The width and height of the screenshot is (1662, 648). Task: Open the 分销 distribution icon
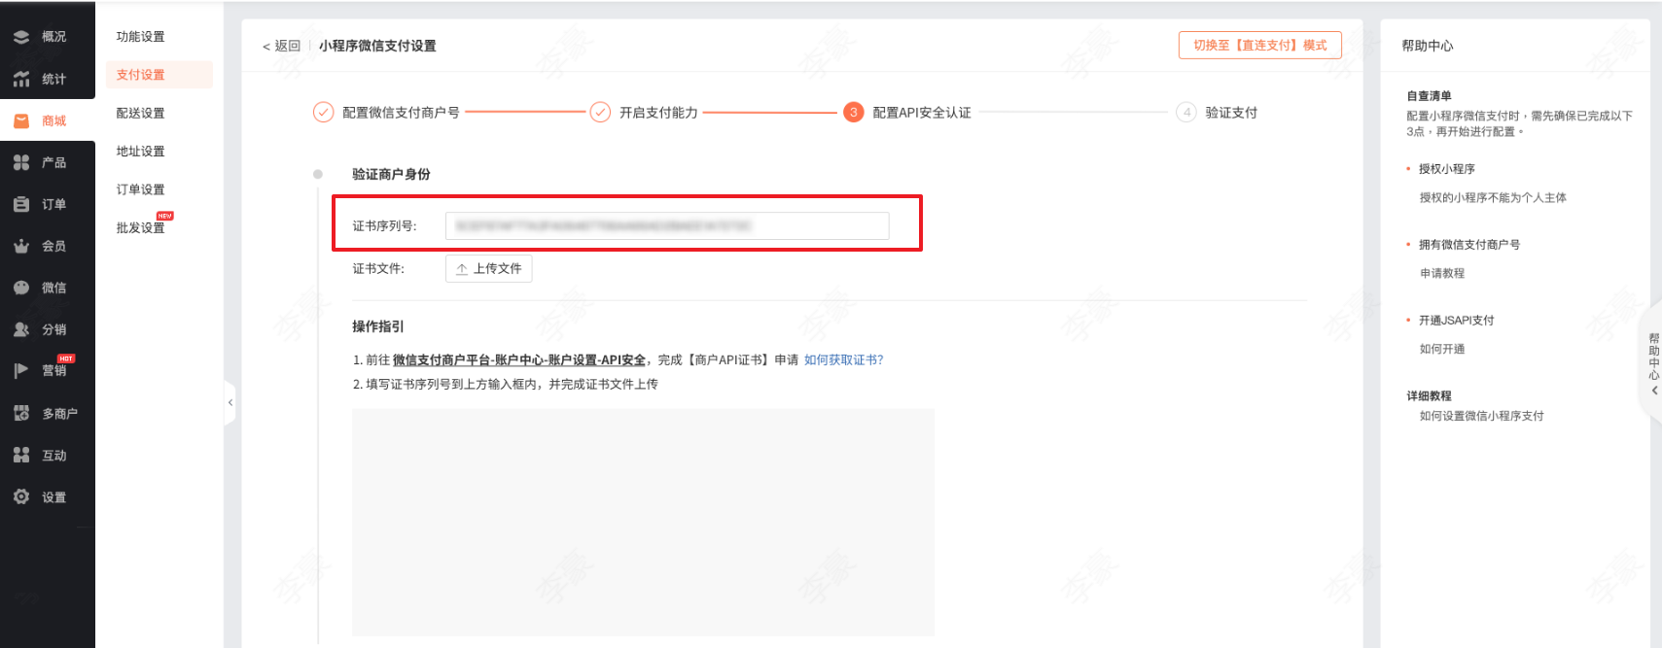pos(21,330)
